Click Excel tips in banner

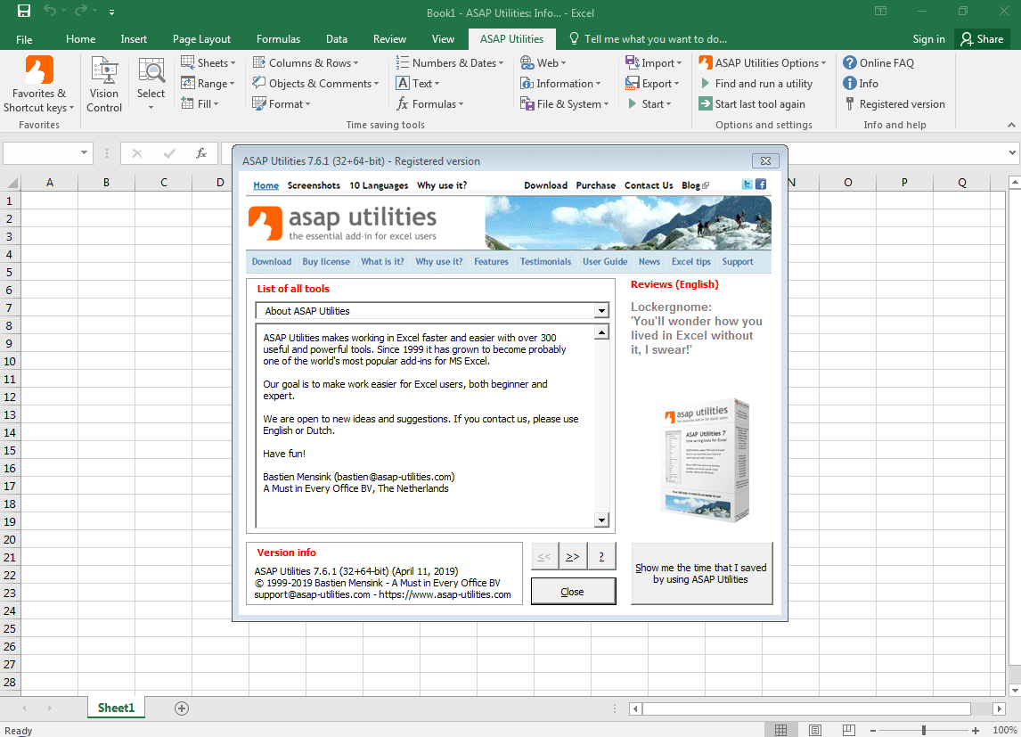690,262
